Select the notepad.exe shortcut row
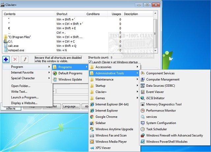 click(x=78, y=50)
